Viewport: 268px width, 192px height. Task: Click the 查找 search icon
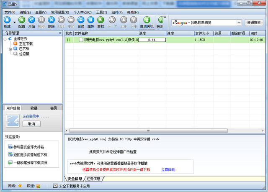[x=100, y=22]
